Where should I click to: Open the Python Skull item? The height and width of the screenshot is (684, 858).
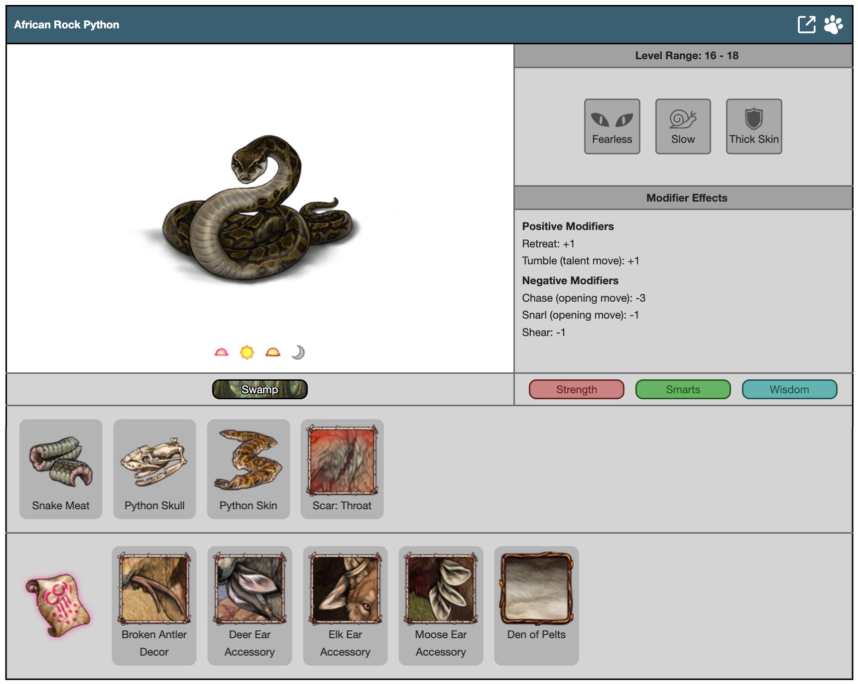pyautogui.click(x=154, y=469)
